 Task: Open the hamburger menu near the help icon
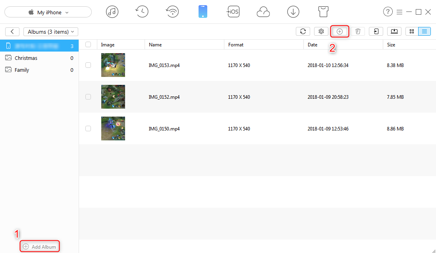coord(399,11)
